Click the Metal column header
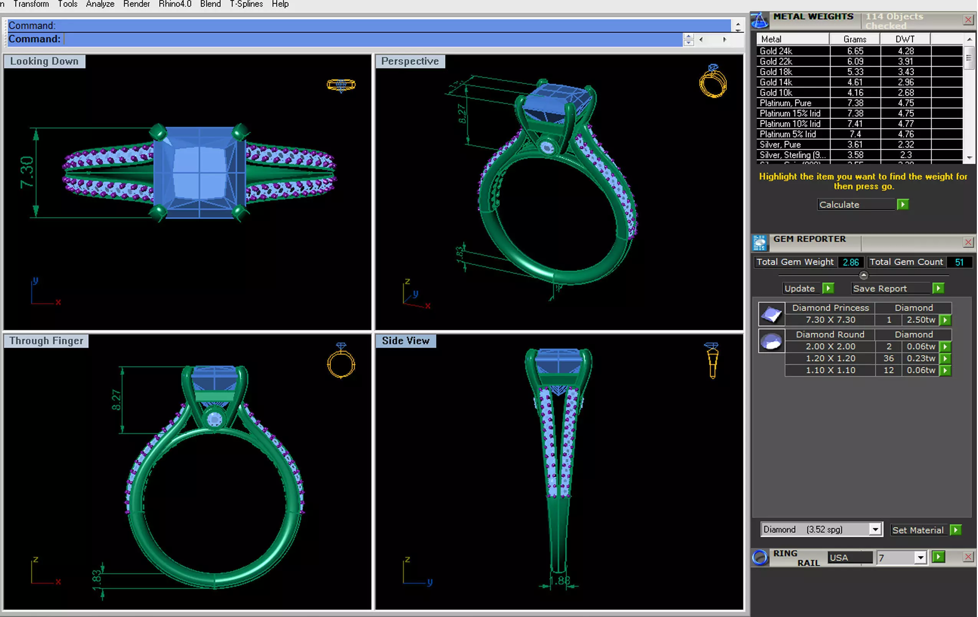 click(793, 39)
